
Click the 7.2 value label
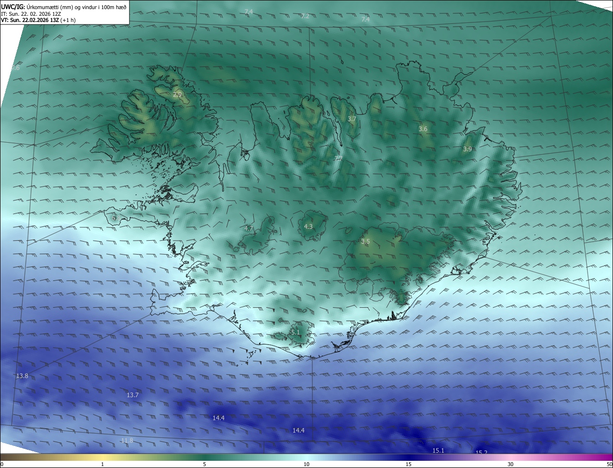point(305,16)
